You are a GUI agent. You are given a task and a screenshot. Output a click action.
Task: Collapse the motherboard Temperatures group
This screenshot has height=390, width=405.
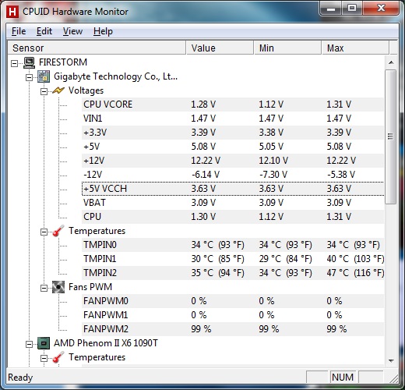tap(44, 232)
